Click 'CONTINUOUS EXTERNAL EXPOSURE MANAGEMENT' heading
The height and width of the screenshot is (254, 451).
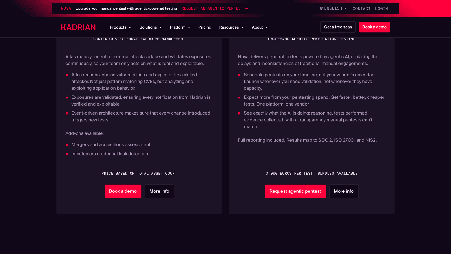tap(139, 39)
